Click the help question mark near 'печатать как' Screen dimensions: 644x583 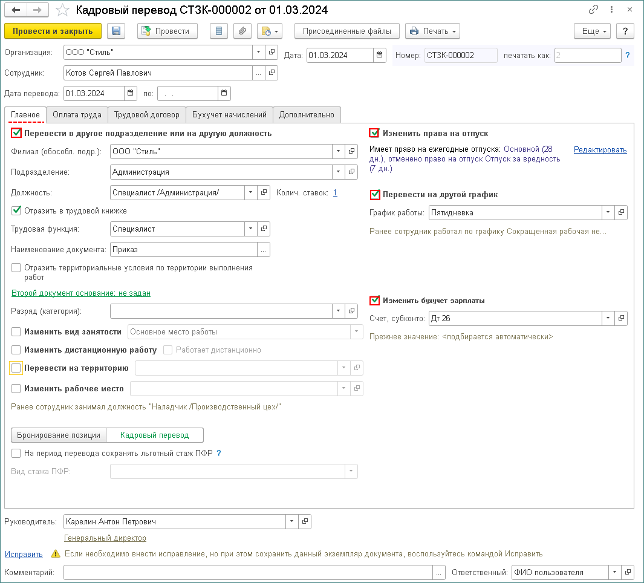pyautogui.click(x=628, y=55)
